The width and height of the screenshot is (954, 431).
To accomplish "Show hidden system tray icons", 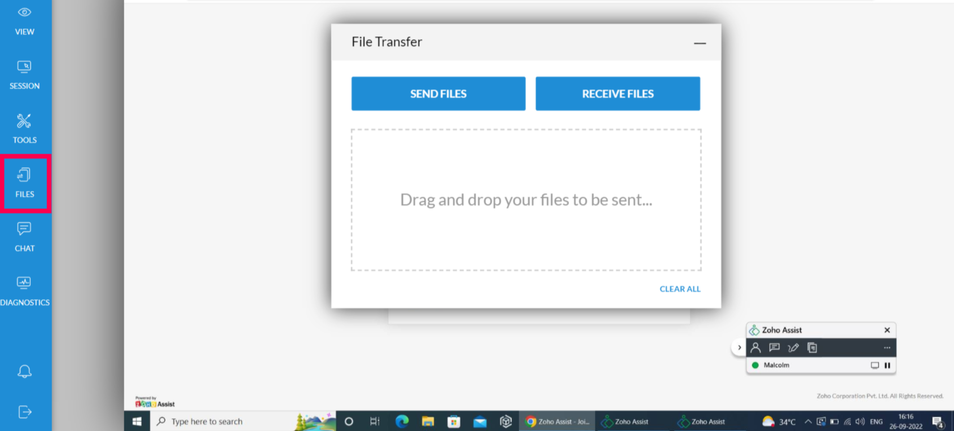I will 808,421.
